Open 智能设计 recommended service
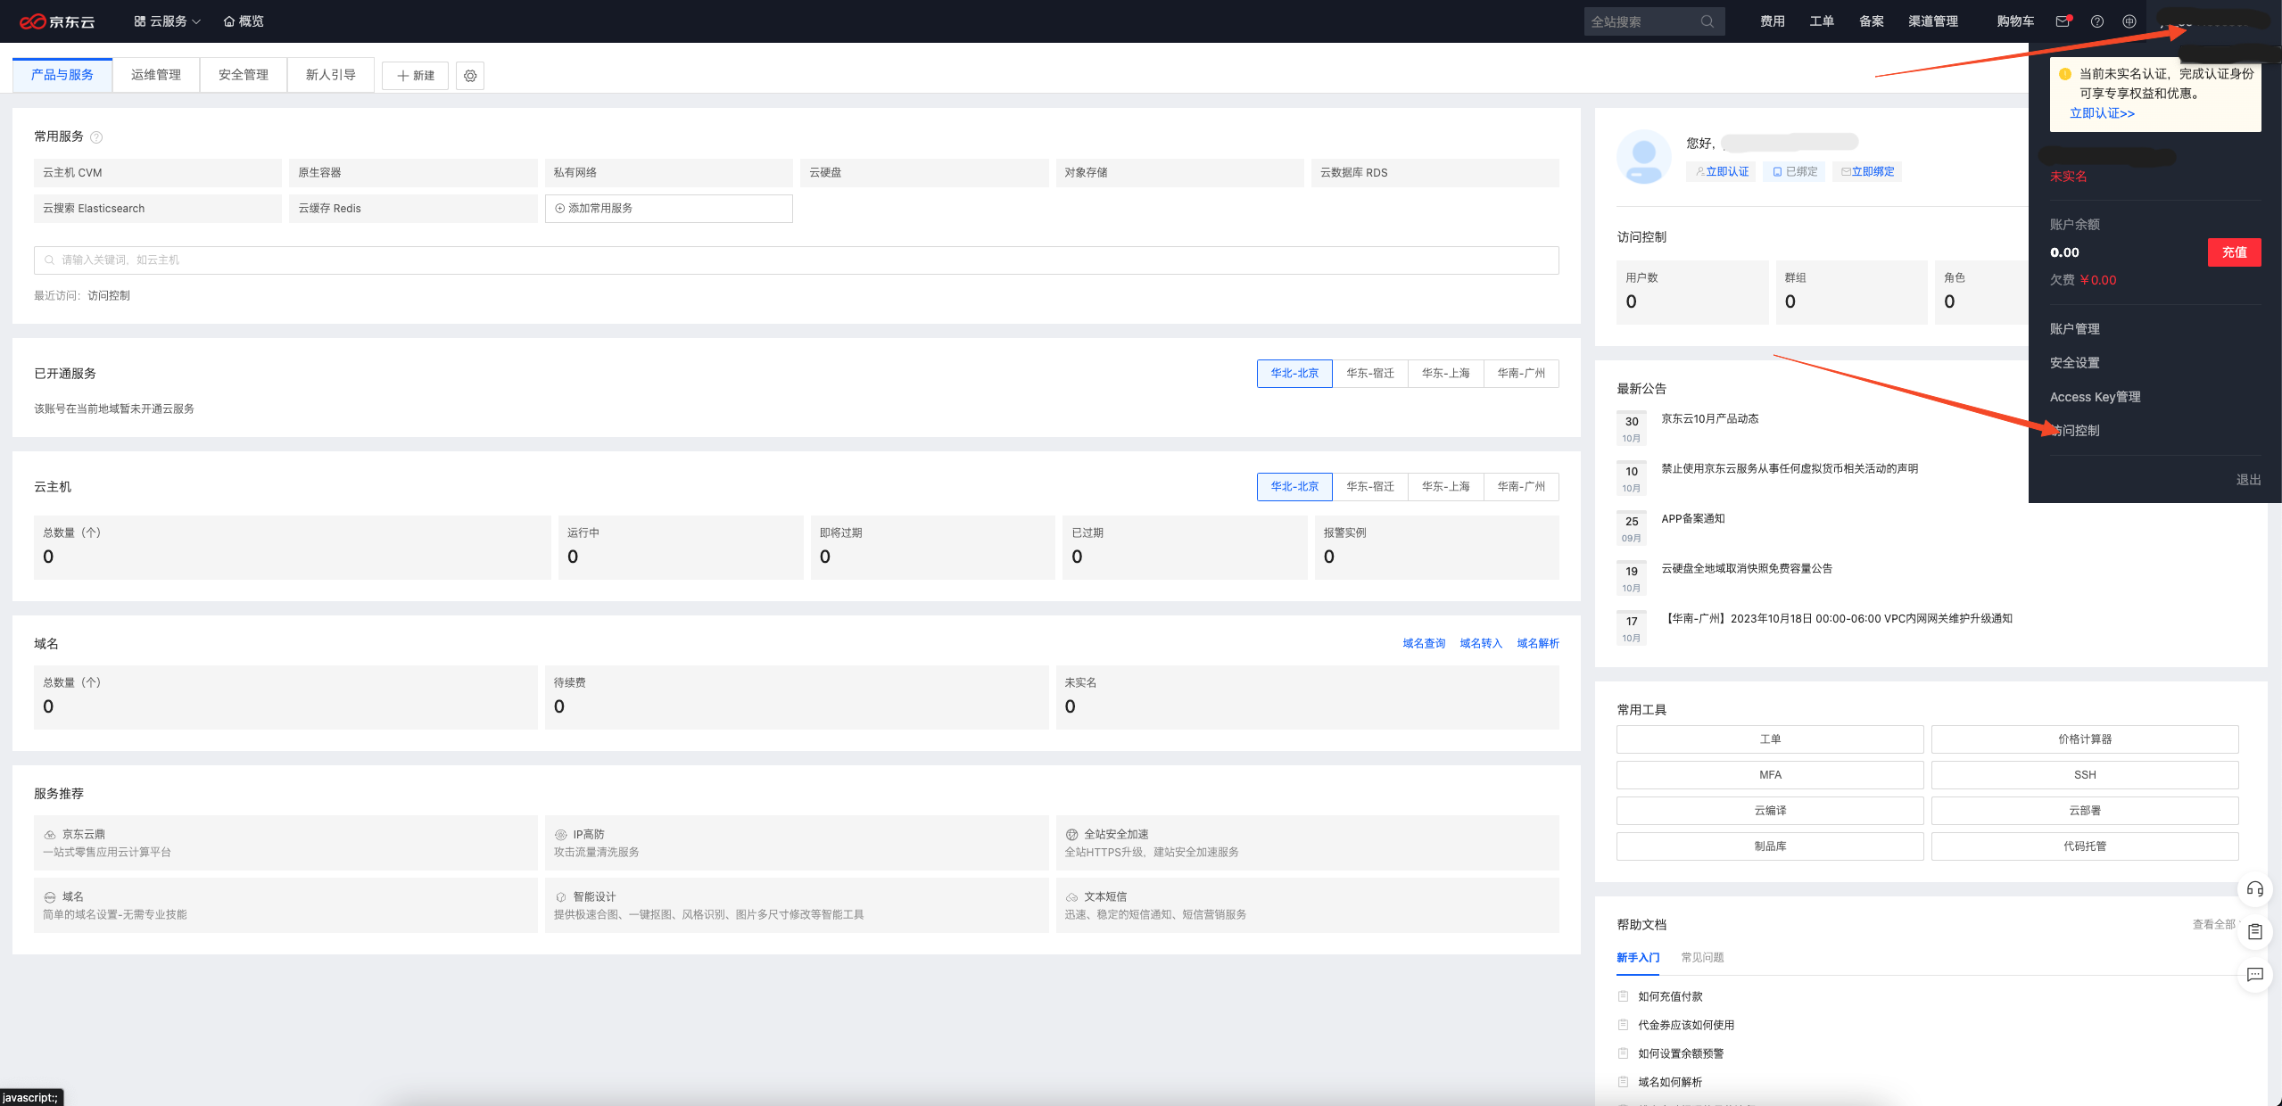 click(x=797, y=905)
